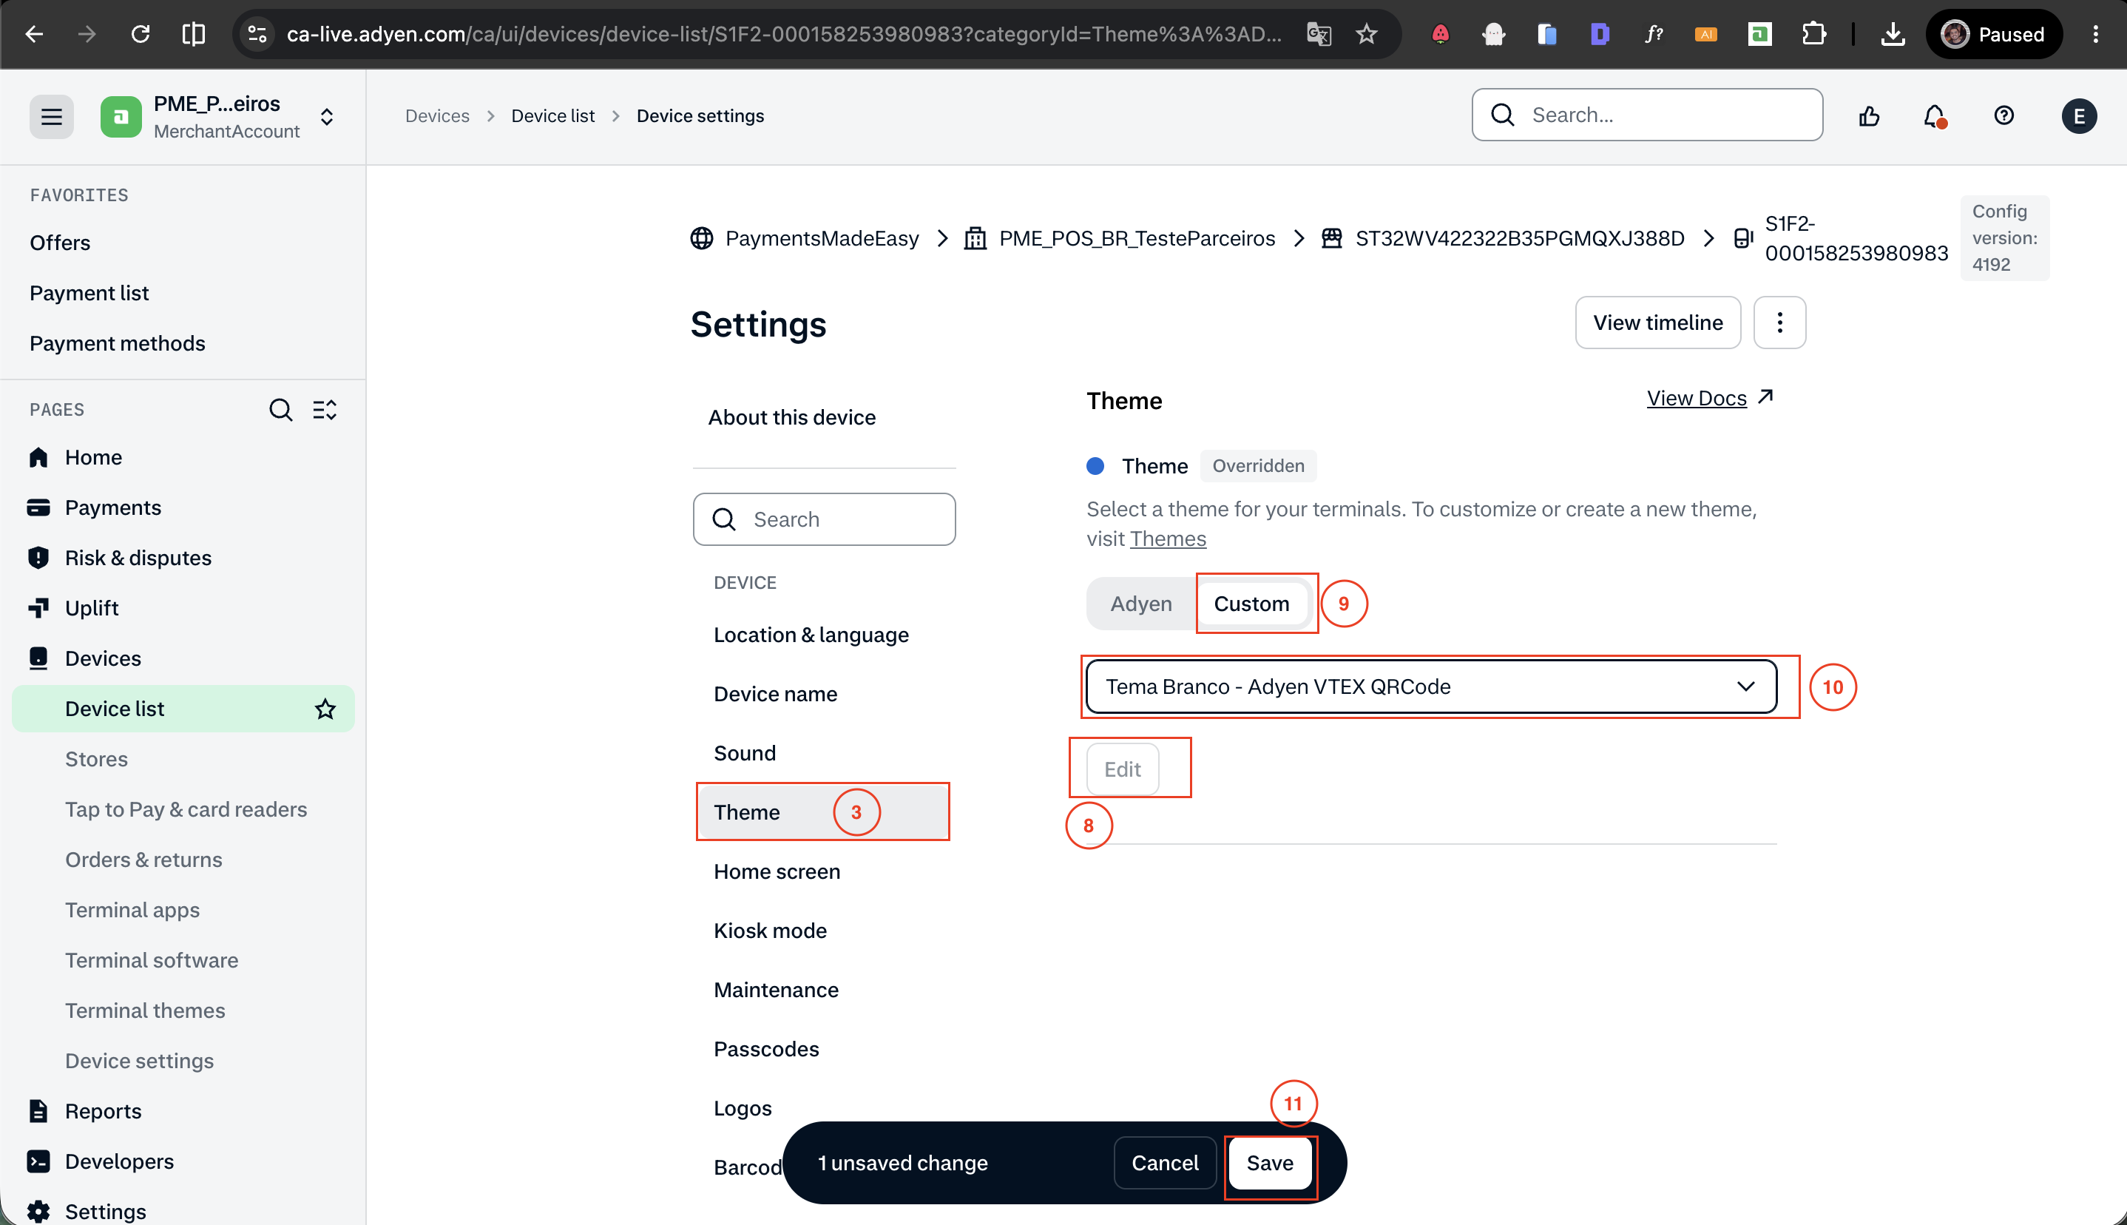The image size is (2127, 1225).
Task: Click the customize pages list icon
Action: click(325, 411)
